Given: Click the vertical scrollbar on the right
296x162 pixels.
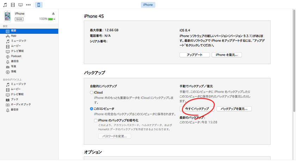Looking at the screenshot, I should click(295, 60).
